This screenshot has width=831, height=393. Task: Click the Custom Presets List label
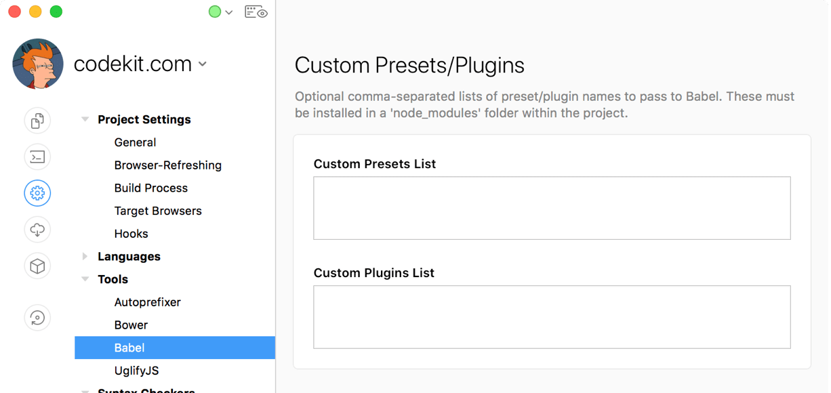375,164
